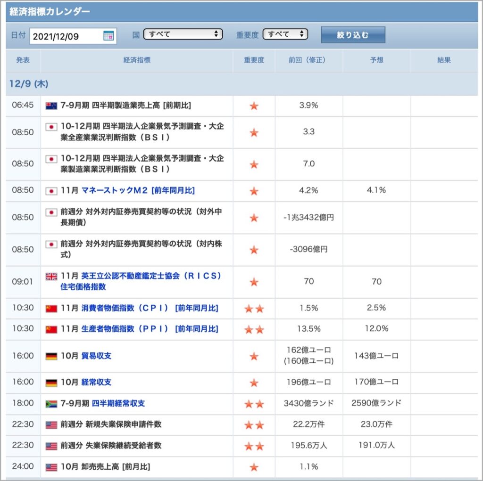Viewport: 483px width, 481px height.
Task: Click previous value 195.6万人
Action: tap(308, 445)
